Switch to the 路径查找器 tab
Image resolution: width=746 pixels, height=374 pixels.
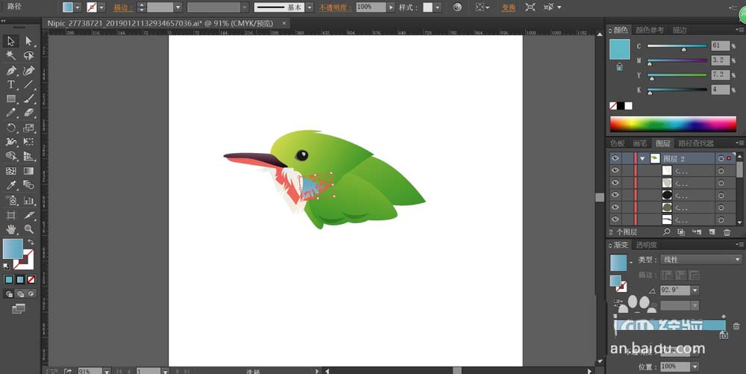(695, 143)
